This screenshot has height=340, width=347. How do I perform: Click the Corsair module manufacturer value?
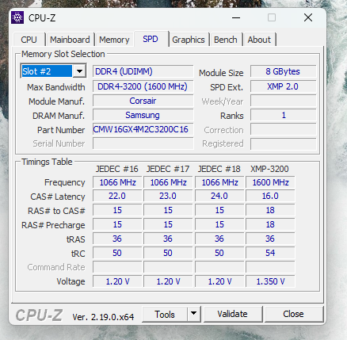[x=143, y=101]
